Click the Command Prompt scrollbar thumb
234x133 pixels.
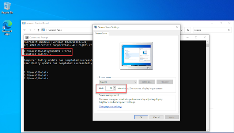pos(207,45)
